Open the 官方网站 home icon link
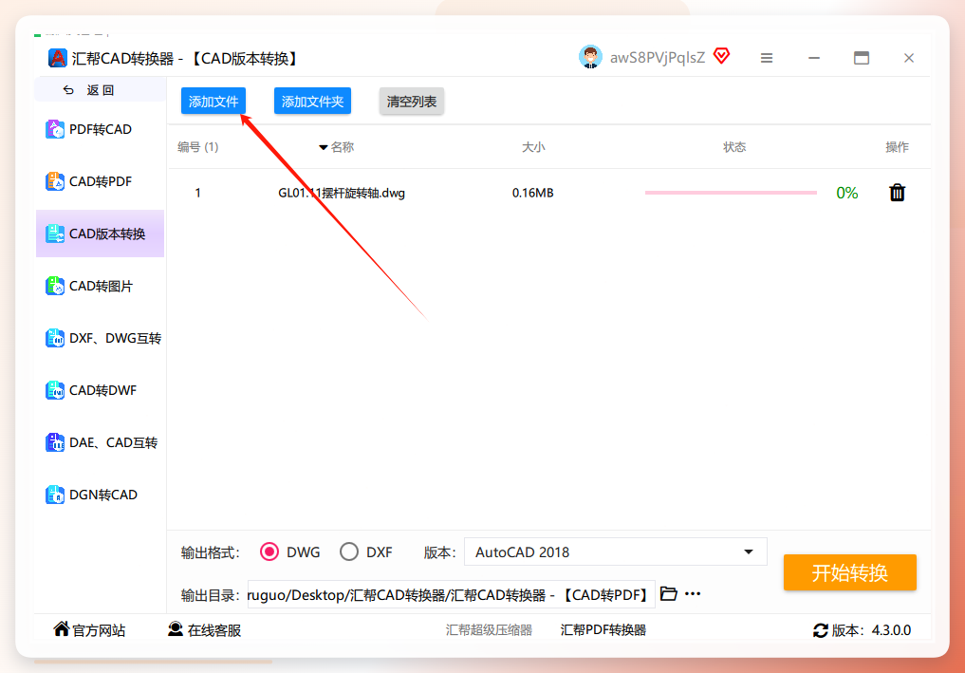 (x=62, y=628)
